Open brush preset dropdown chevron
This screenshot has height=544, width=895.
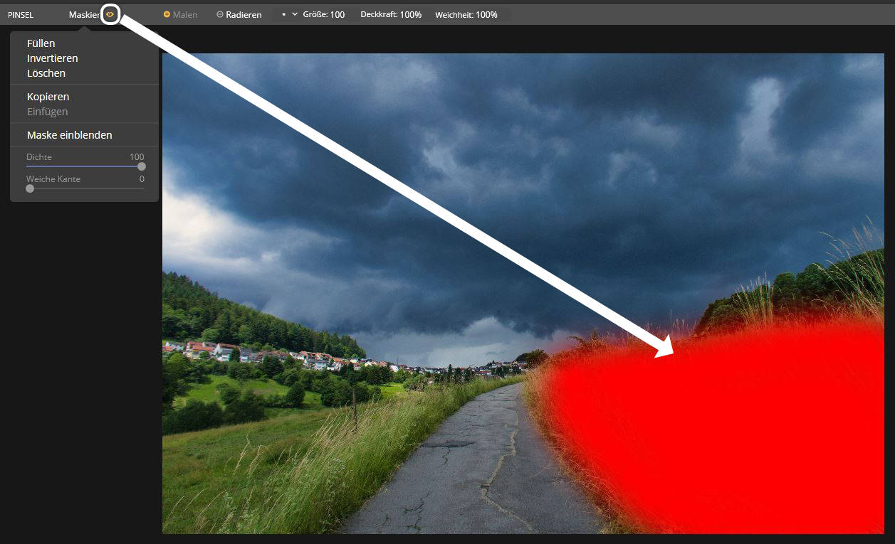295,14
